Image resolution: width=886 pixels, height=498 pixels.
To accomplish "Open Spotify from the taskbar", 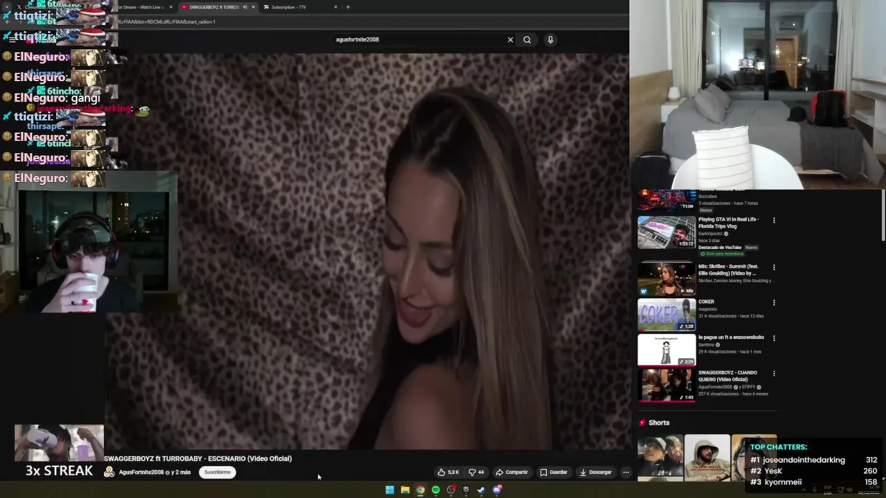I will pos(435,490).
